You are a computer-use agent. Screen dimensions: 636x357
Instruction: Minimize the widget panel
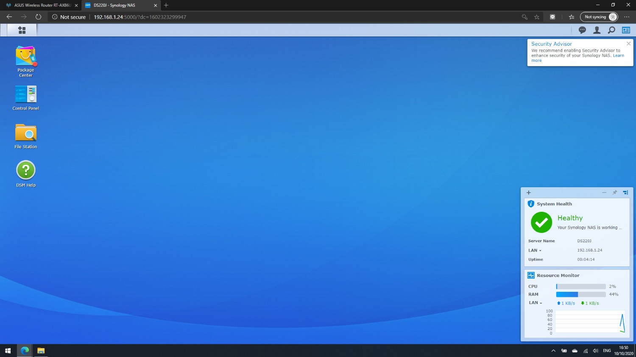604,193
